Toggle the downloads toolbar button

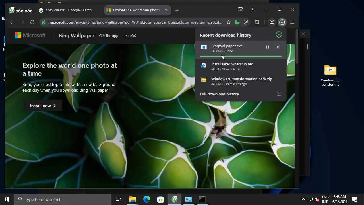coord(282,22)
